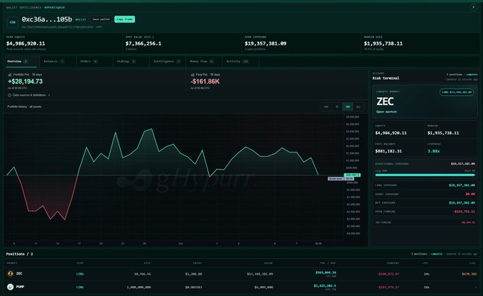Click the Perp Exposure $19,357,381.09 card
The width and height of the screenshot is (483, 296).
coord(301,43)
